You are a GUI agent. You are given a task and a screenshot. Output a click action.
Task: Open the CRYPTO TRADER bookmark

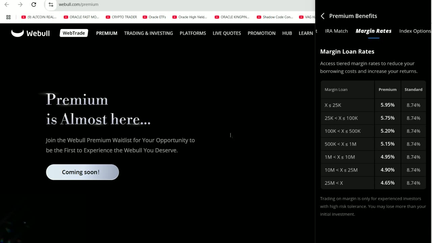tap(121, 17)
